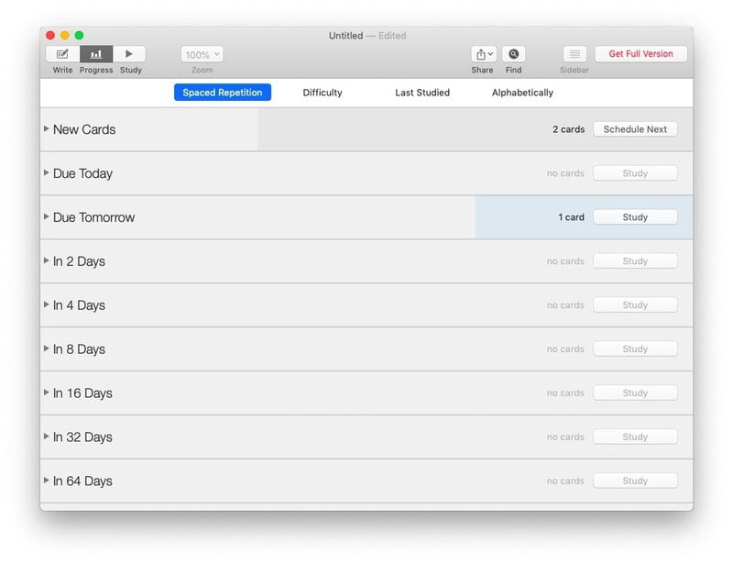Show the Sidebar

point(574,54)
